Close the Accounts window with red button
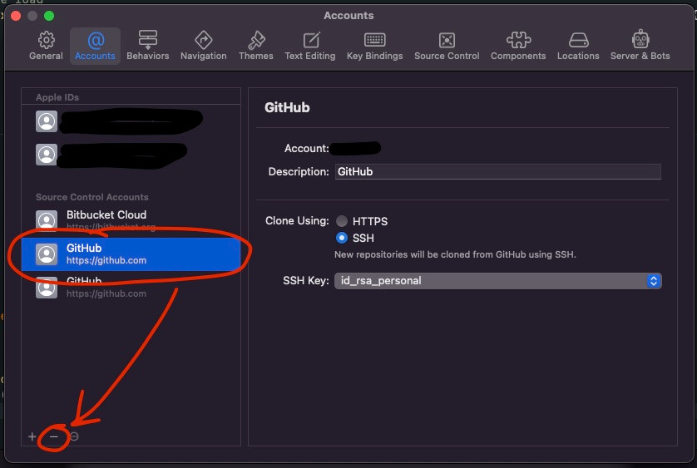 point(16,16)
